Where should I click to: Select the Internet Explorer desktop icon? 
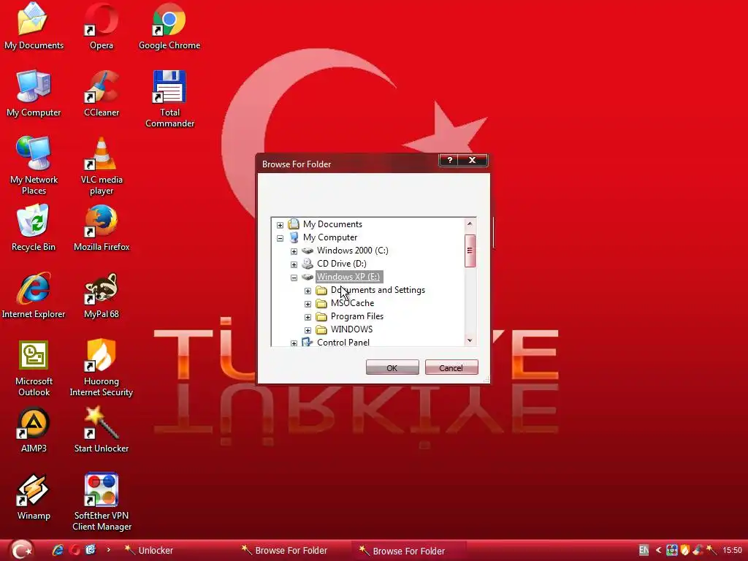point(34,295)
